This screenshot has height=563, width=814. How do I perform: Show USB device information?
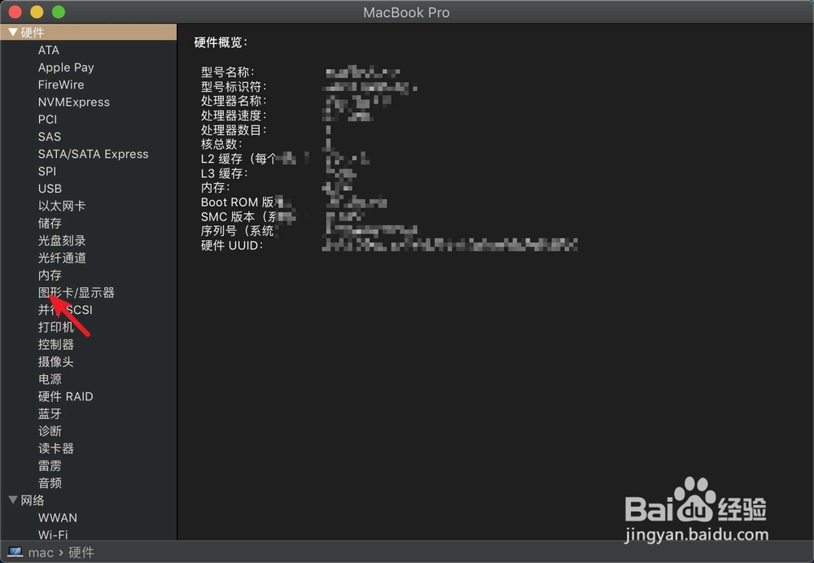tap(50, 189)
